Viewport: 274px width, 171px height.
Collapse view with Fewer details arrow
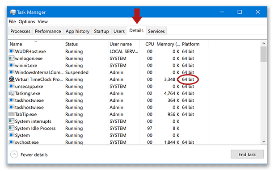(x=14, y=154)
